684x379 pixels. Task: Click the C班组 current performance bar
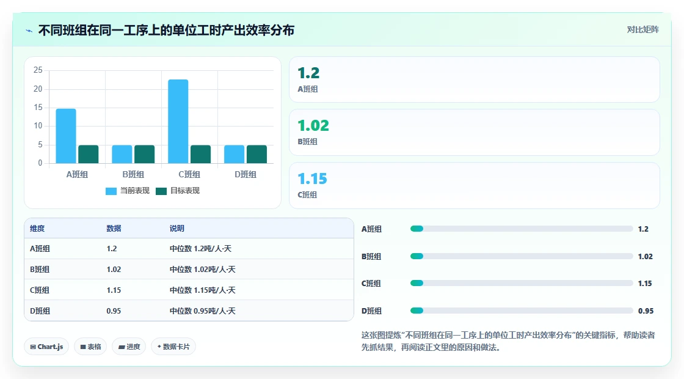(x=178, y=122)
